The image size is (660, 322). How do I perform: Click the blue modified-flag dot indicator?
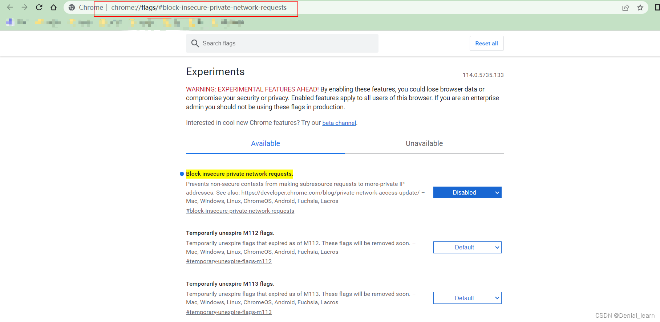pyautogui.click(x=182, y=174)
